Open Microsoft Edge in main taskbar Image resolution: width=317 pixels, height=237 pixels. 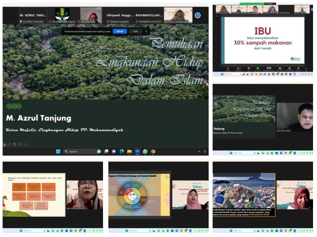coord(122,152)
